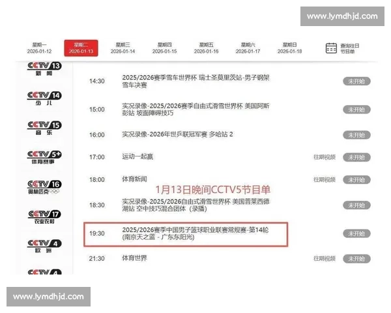Image resolution: width=391 pixels, height=313 pixels.
Task: Click the 中国男子篮球职业联赛 第14轮 program title
Action: pos(195,233)
